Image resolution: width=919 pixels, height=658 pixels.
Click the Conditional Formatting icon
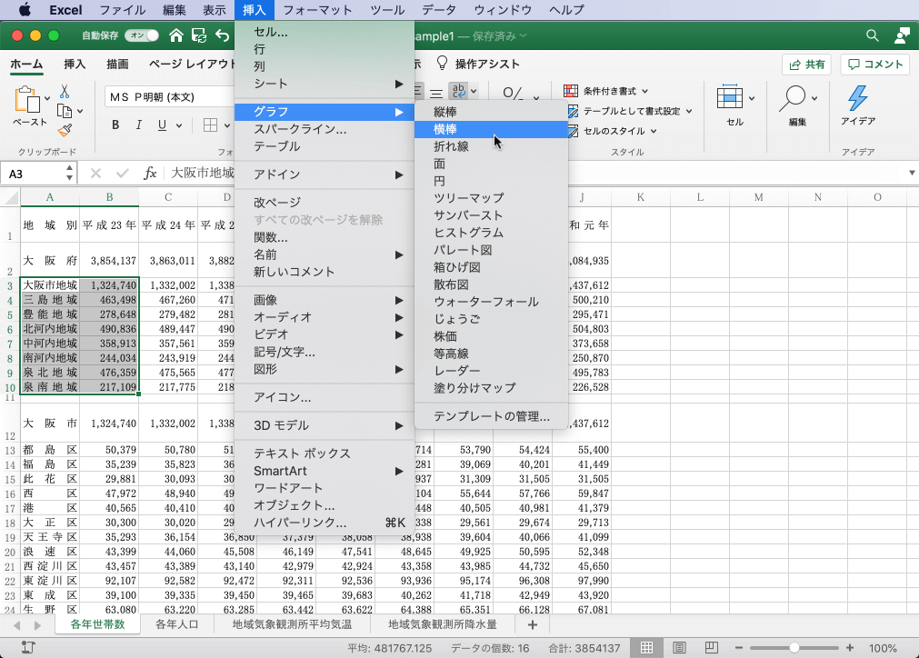pyautogui.click(x=570, y=91)
